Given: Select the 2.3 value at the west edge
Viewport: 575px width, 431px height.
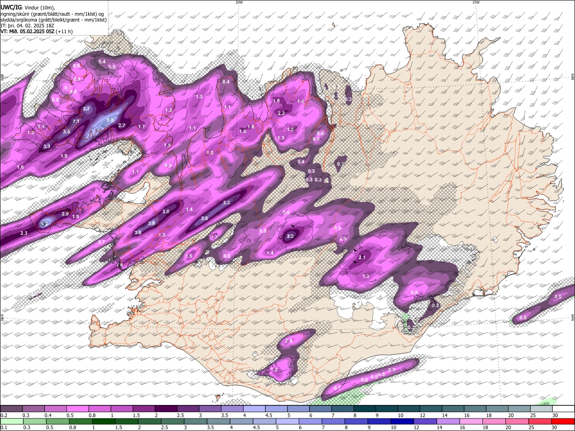Looking at the screenshot, I should point(24,233).
